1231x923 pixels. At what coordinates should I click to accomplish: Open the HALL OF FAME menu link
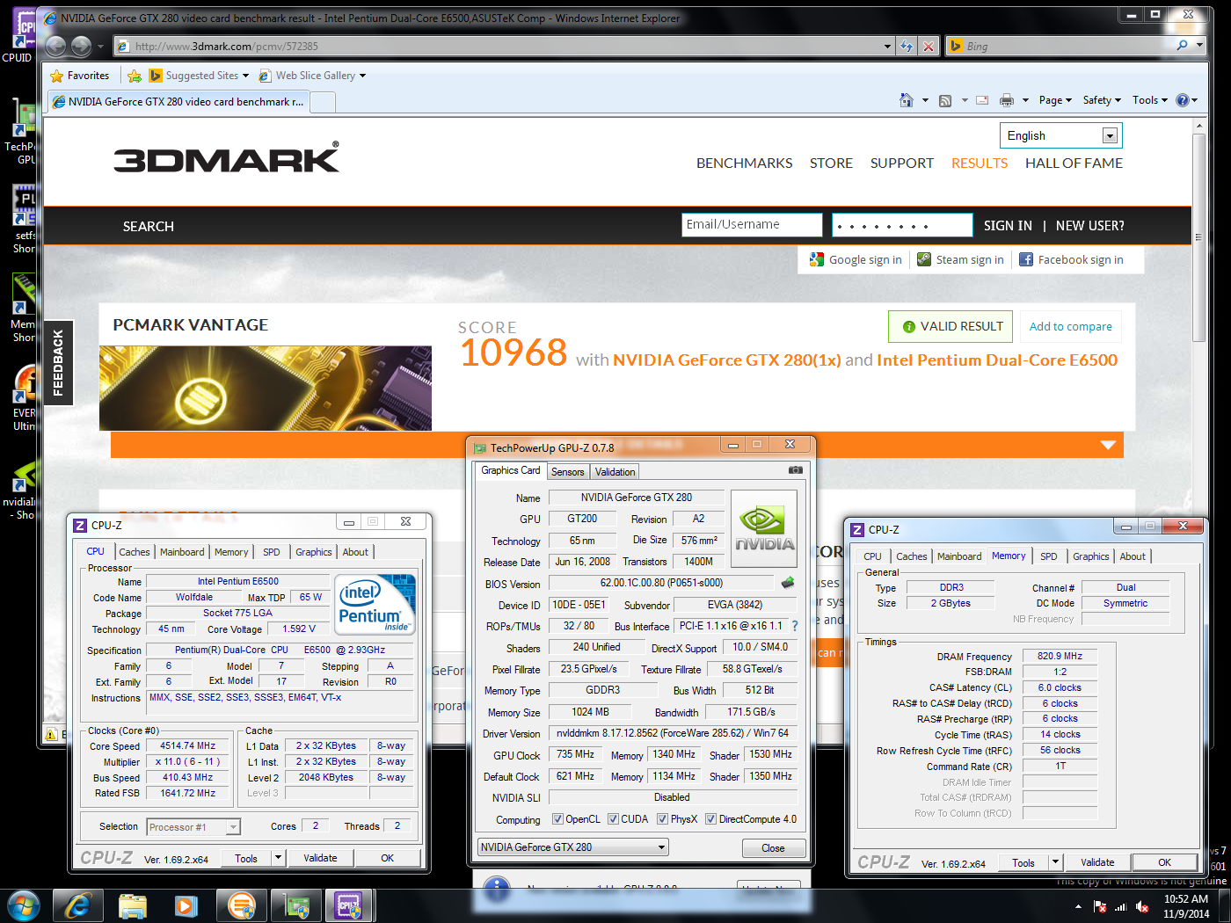click(x=1074, y=163)
